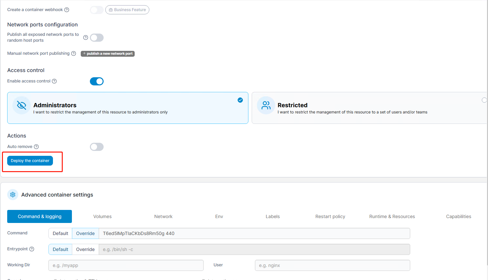
Task: Select the Administrators access card
Action: click(128, 108)
